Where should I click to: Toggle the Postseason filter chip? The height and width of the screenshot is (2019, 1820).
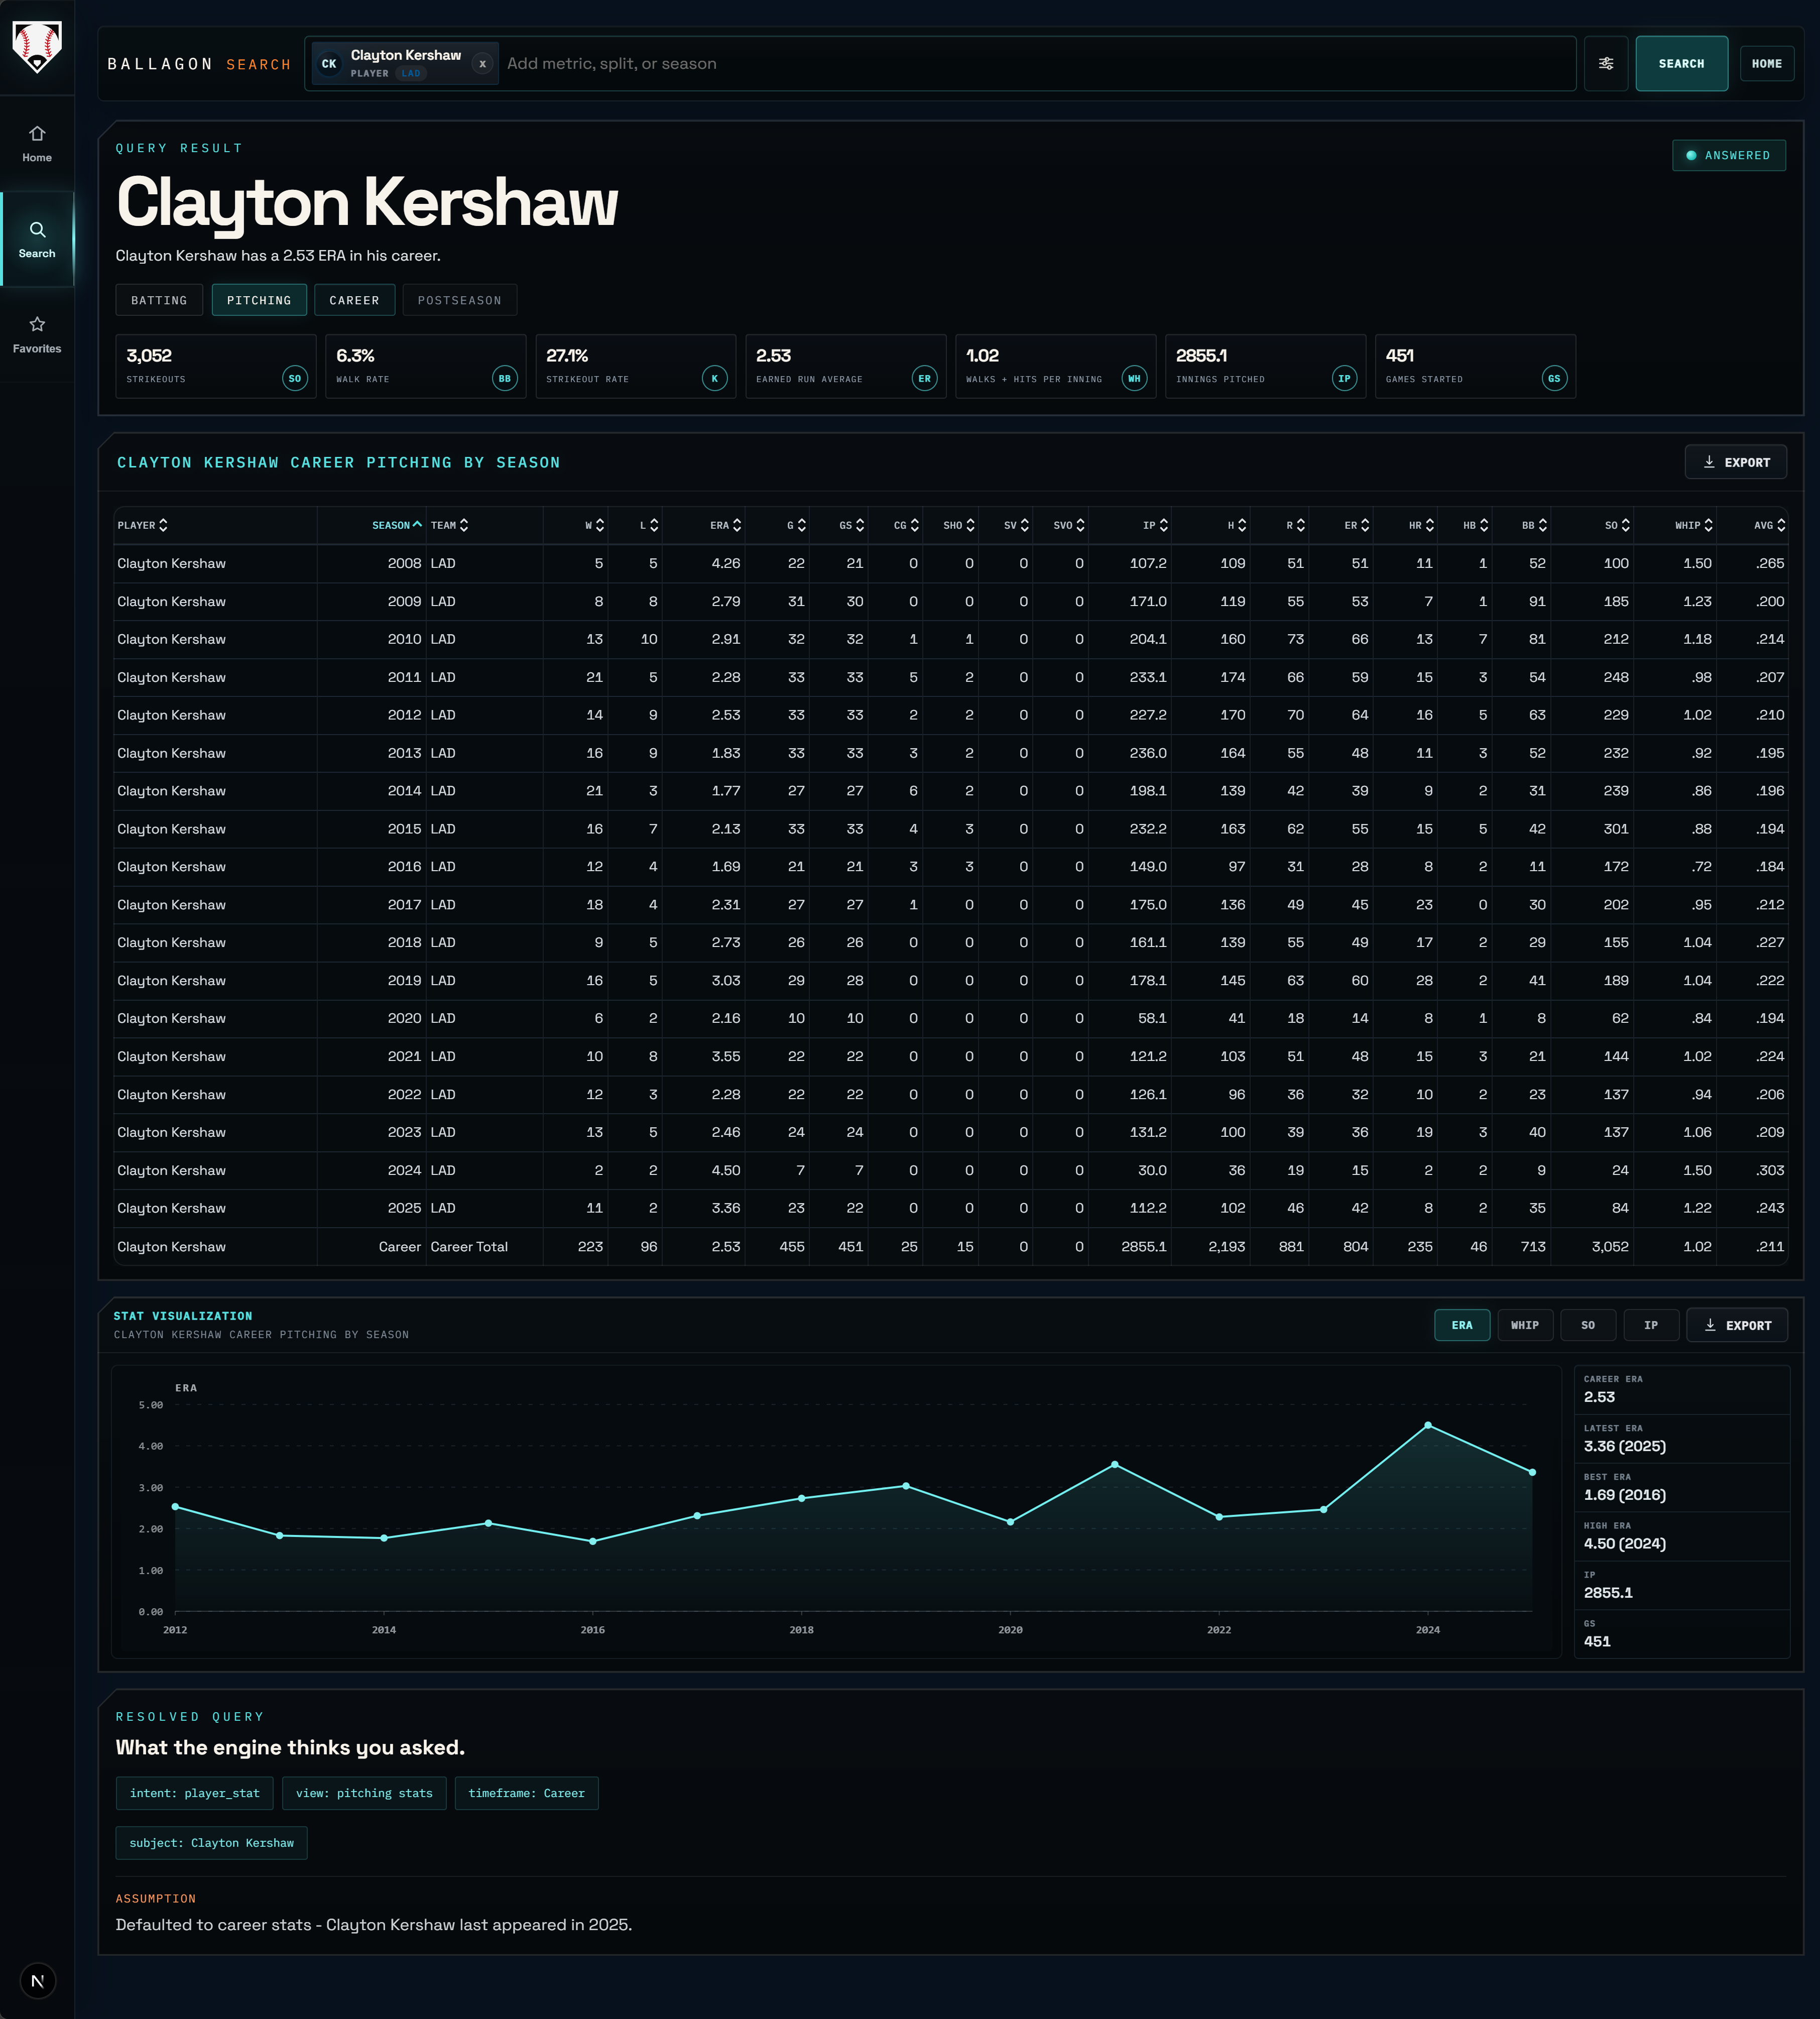click(459, 300)
